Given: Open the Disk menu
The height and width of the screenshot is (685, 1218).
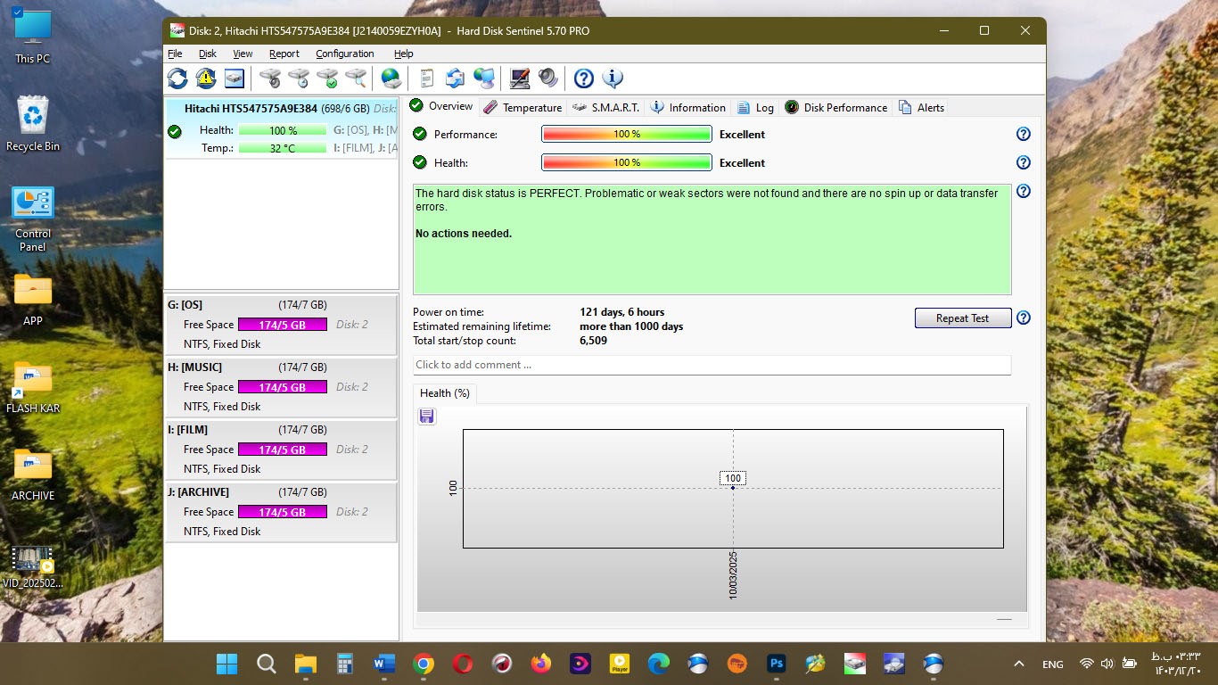Looking at the screenshot, I should pos(208,54).
